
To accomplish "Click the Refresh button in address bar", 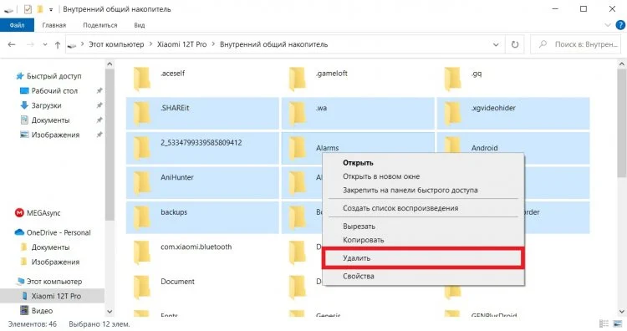I will (515, 44).
